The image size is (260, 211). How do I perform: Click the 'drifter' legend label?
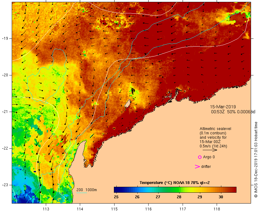coord(206,167)
